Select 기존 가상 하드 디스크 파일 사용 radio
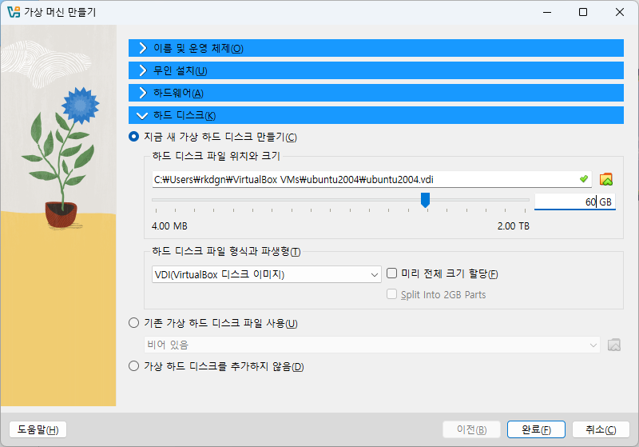639x447 pixels. coord(133,323)
